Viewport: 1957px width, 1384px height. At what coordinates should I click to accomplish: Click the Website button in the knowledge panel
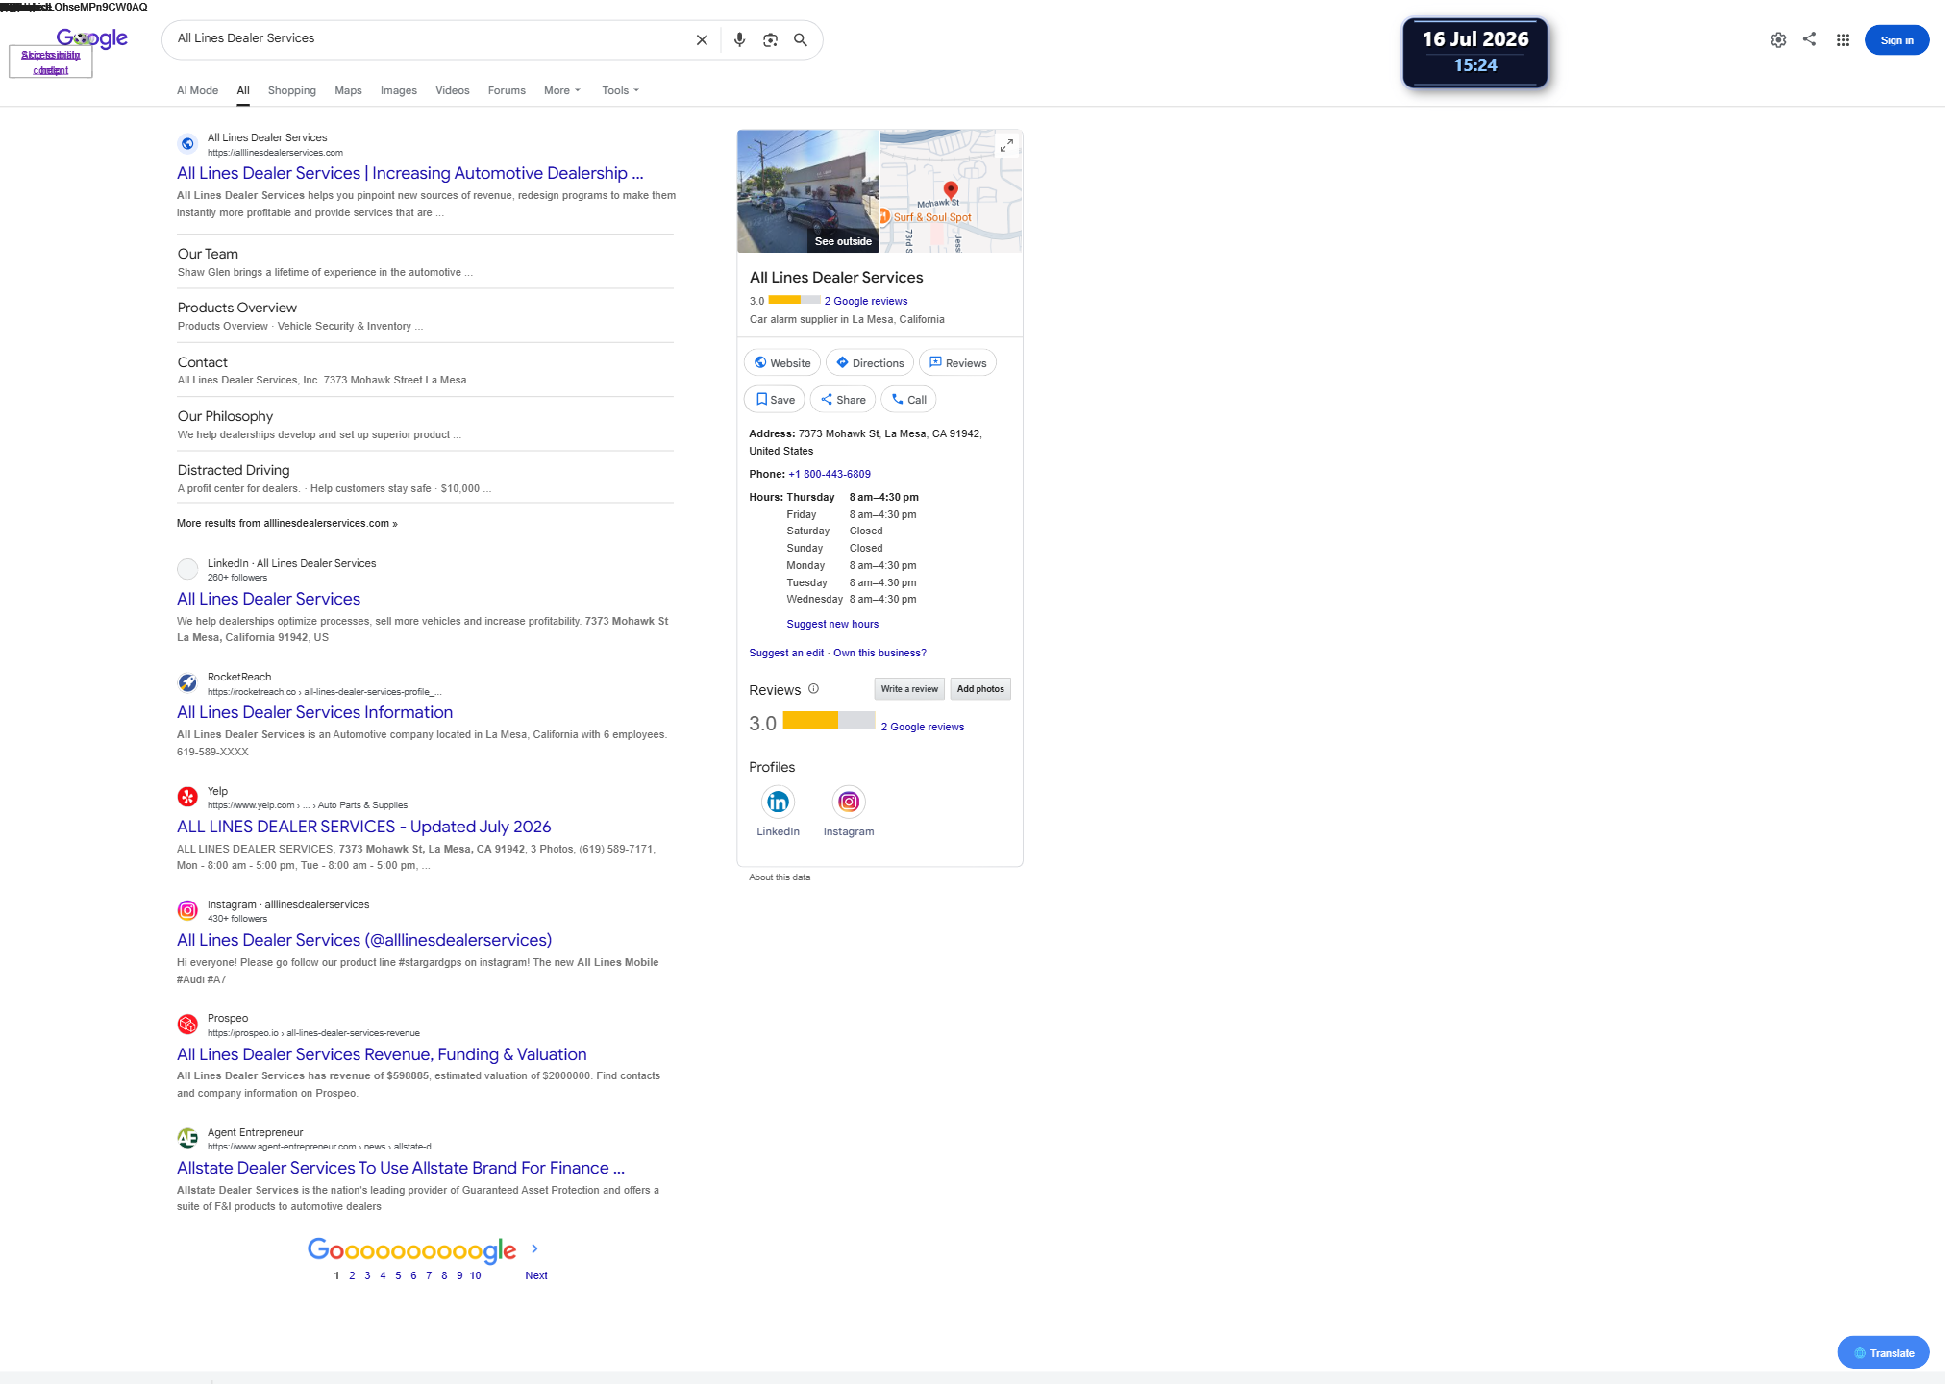coord(782,362)
